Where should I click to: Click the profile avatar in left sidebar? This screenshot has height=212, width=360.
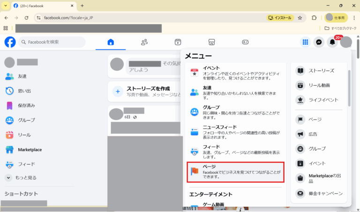(10, 62)
